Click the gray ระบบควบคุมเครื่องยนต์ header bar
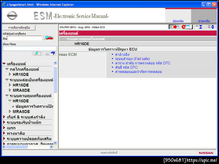Image resolution: width=219 pixels, height=164 pixels. click(138, 39)
